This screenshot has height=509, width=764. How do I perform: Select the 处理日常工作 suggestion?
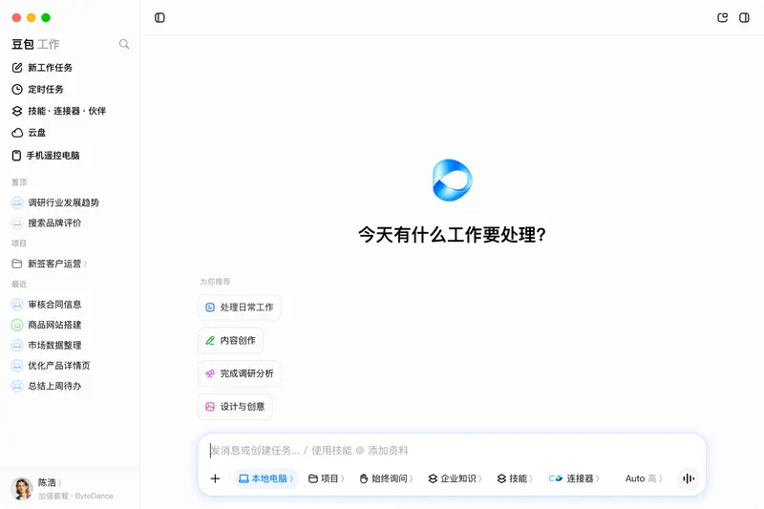coord(240,308)
